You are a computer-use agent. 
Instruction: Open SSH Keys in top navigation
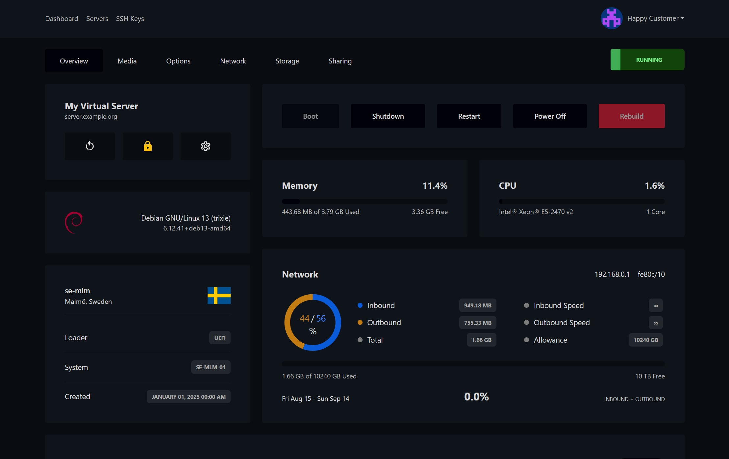130,18
